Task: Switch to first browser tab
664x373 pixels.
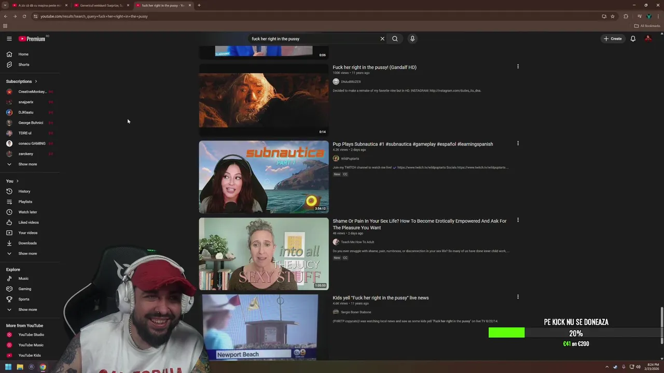Action: coord(40,5)
